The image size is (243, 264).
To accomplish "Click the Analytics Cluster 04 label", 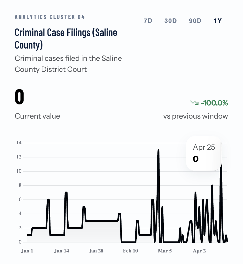I will click(50, 17).
